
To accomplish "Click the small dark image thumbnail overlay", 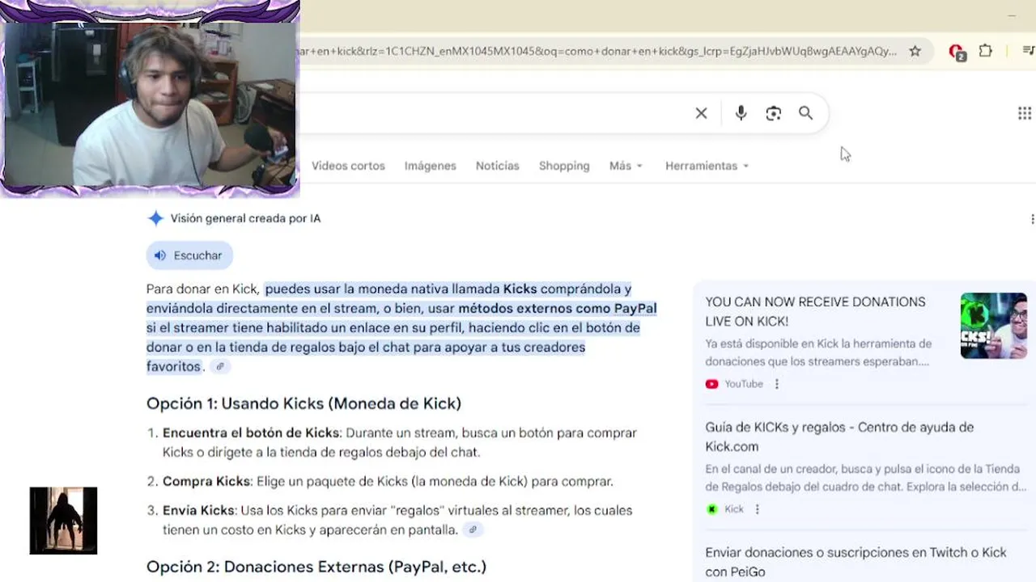I will tap(63, 521).
